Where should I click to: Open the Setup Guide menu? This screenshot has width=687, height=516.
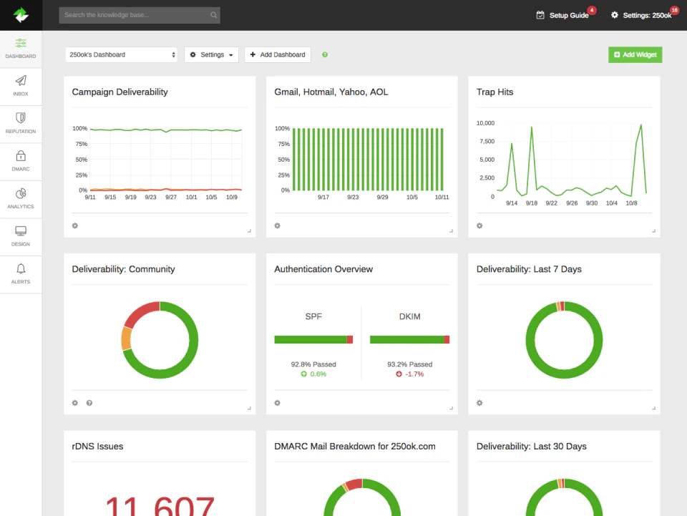click(x=564, y=15)
